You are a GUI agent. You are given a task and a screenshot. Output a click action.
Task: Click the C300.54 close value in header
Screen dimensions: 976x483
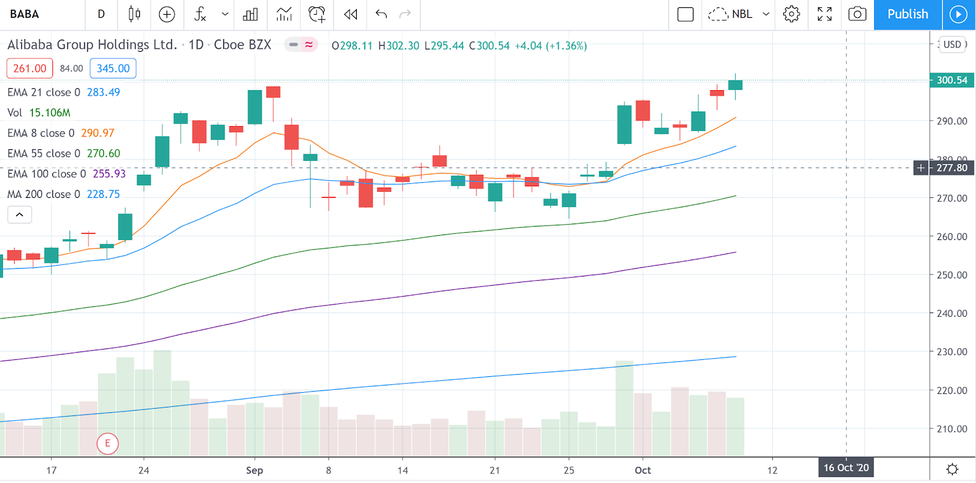click(489, 46)
